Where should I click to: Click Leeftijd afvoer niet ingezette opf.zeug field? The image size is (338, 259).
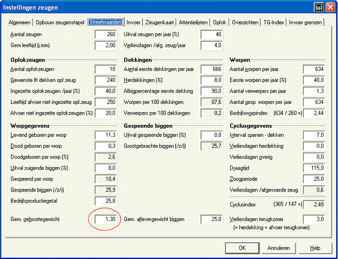tap(106, 102)
